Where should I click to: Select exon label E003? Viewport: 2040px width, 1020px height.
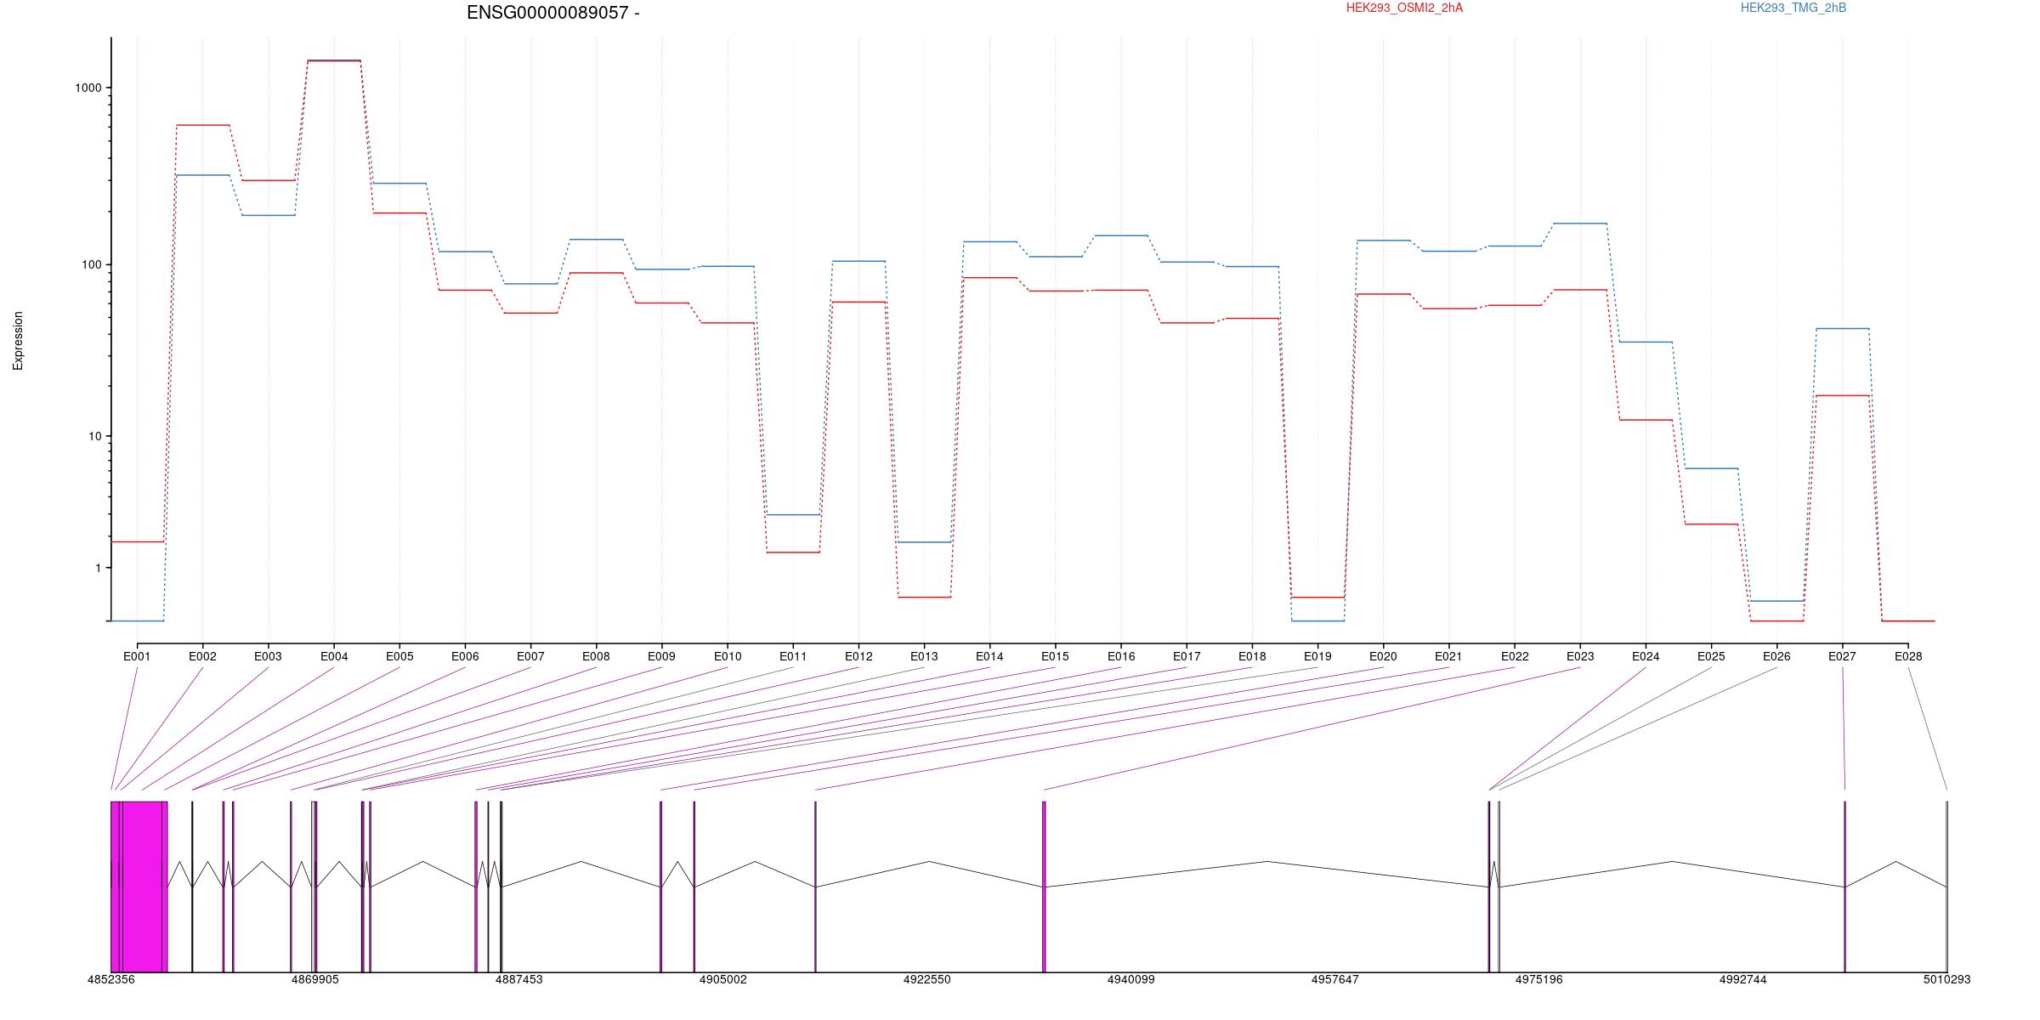click(268, 656)
